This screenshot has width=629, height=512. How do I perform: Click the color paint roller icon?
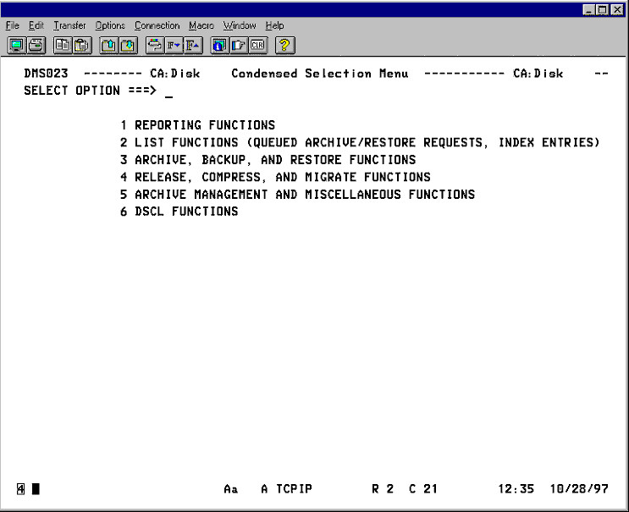pos(155,46)
